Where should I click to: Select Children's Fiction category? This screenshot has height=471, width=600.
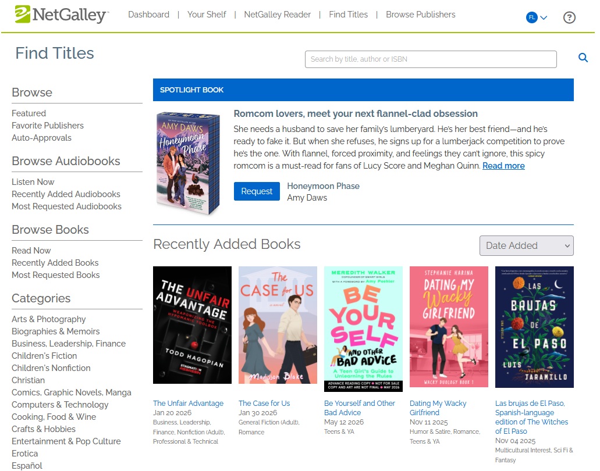(x=44, y=356)
